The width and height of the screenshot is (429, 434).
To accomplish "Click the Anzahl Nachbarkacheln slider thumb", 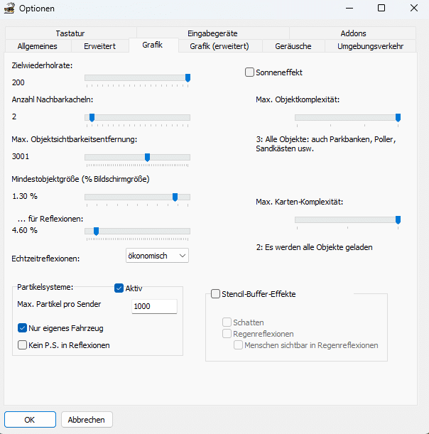I will click(x=92, y=118).
